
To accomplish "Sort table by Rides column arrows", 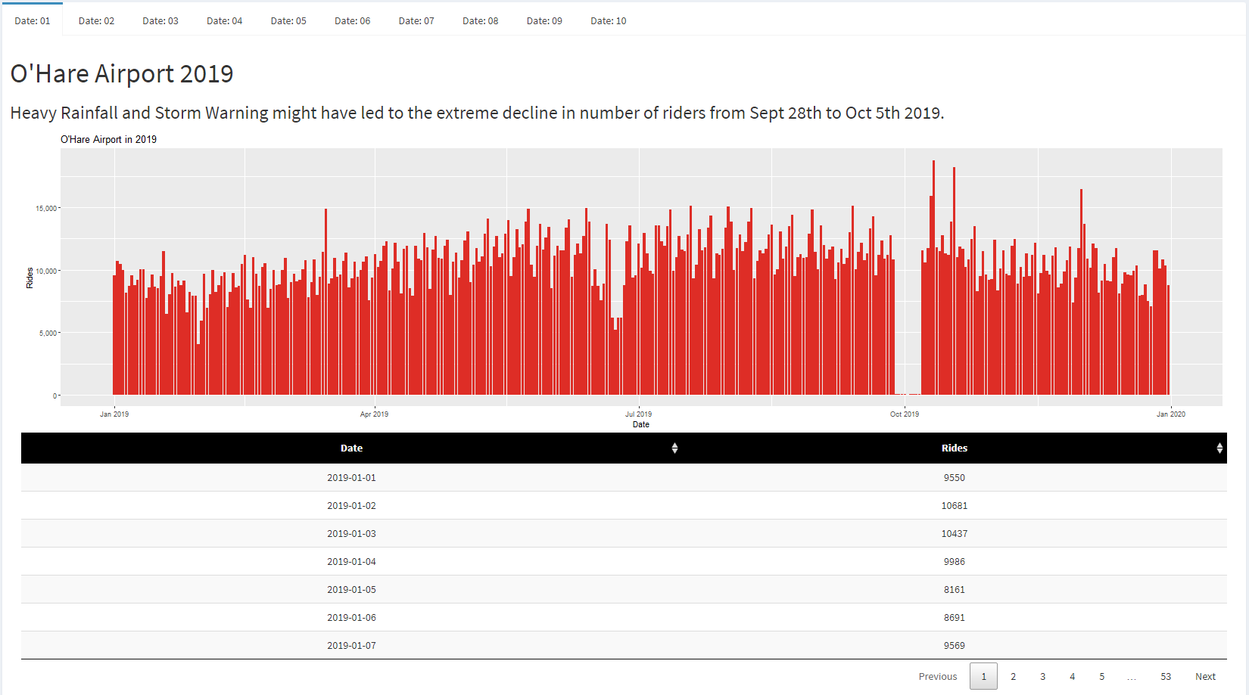I will tap(1219, 448).
